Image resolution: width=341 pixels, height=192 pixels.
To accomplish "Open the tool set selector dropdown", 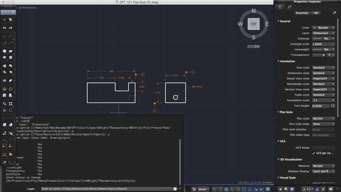I will tap(8, 12).
